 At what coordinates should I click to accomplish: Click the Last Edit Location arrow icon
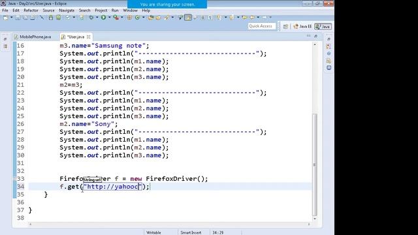[x=244, y=18]
